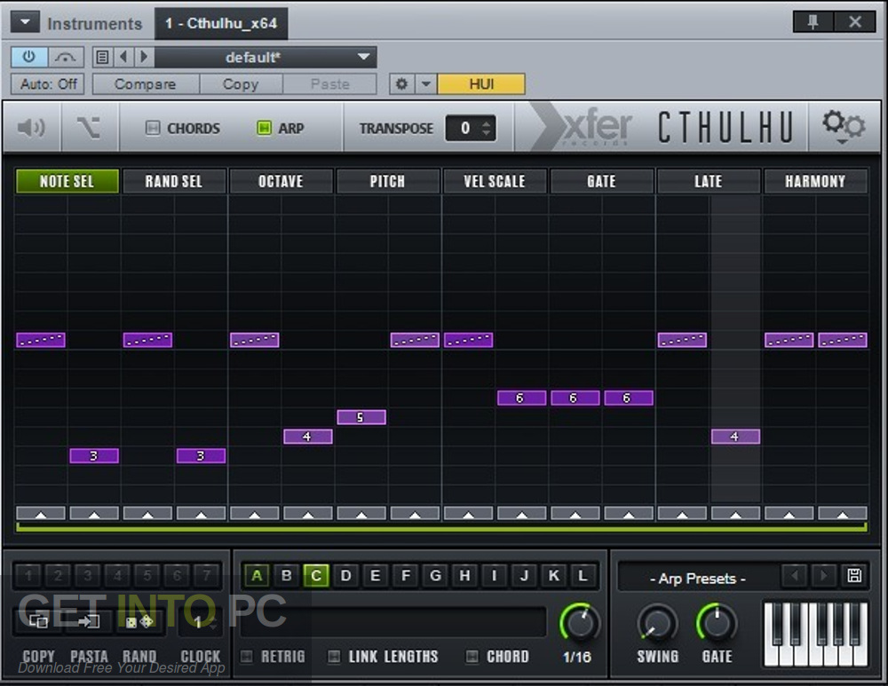The image size is (888, 686).
Task: Open Cthulhu gears settings menu
Action: click(x=844, y=127)
